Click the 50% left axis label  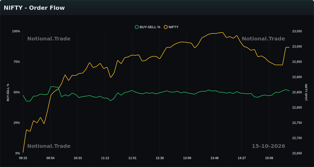(17, 92)
